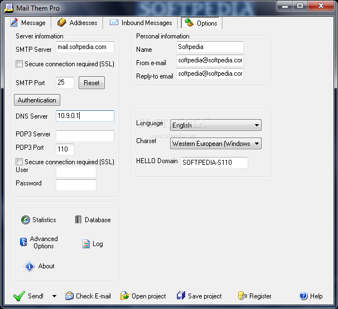Click the SMTP Port field
338x309 pixels.
pos(65,82)
